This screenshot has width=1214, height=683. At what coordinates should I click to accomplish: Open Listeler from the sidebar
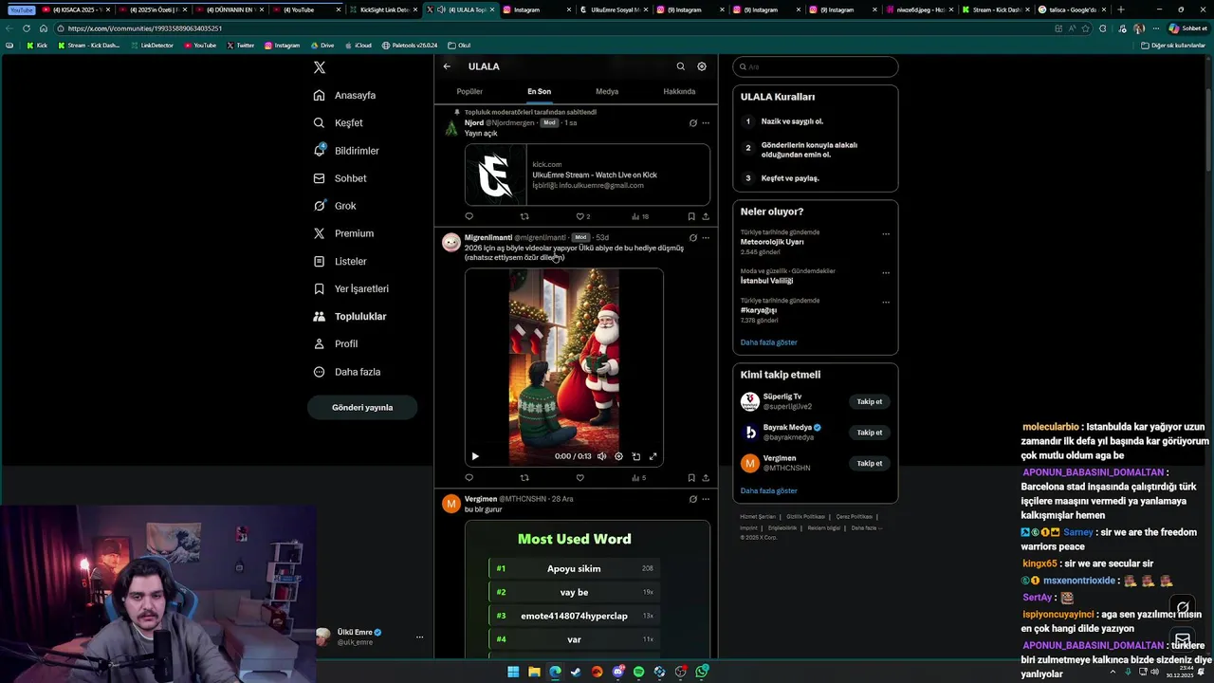(340, 261)
